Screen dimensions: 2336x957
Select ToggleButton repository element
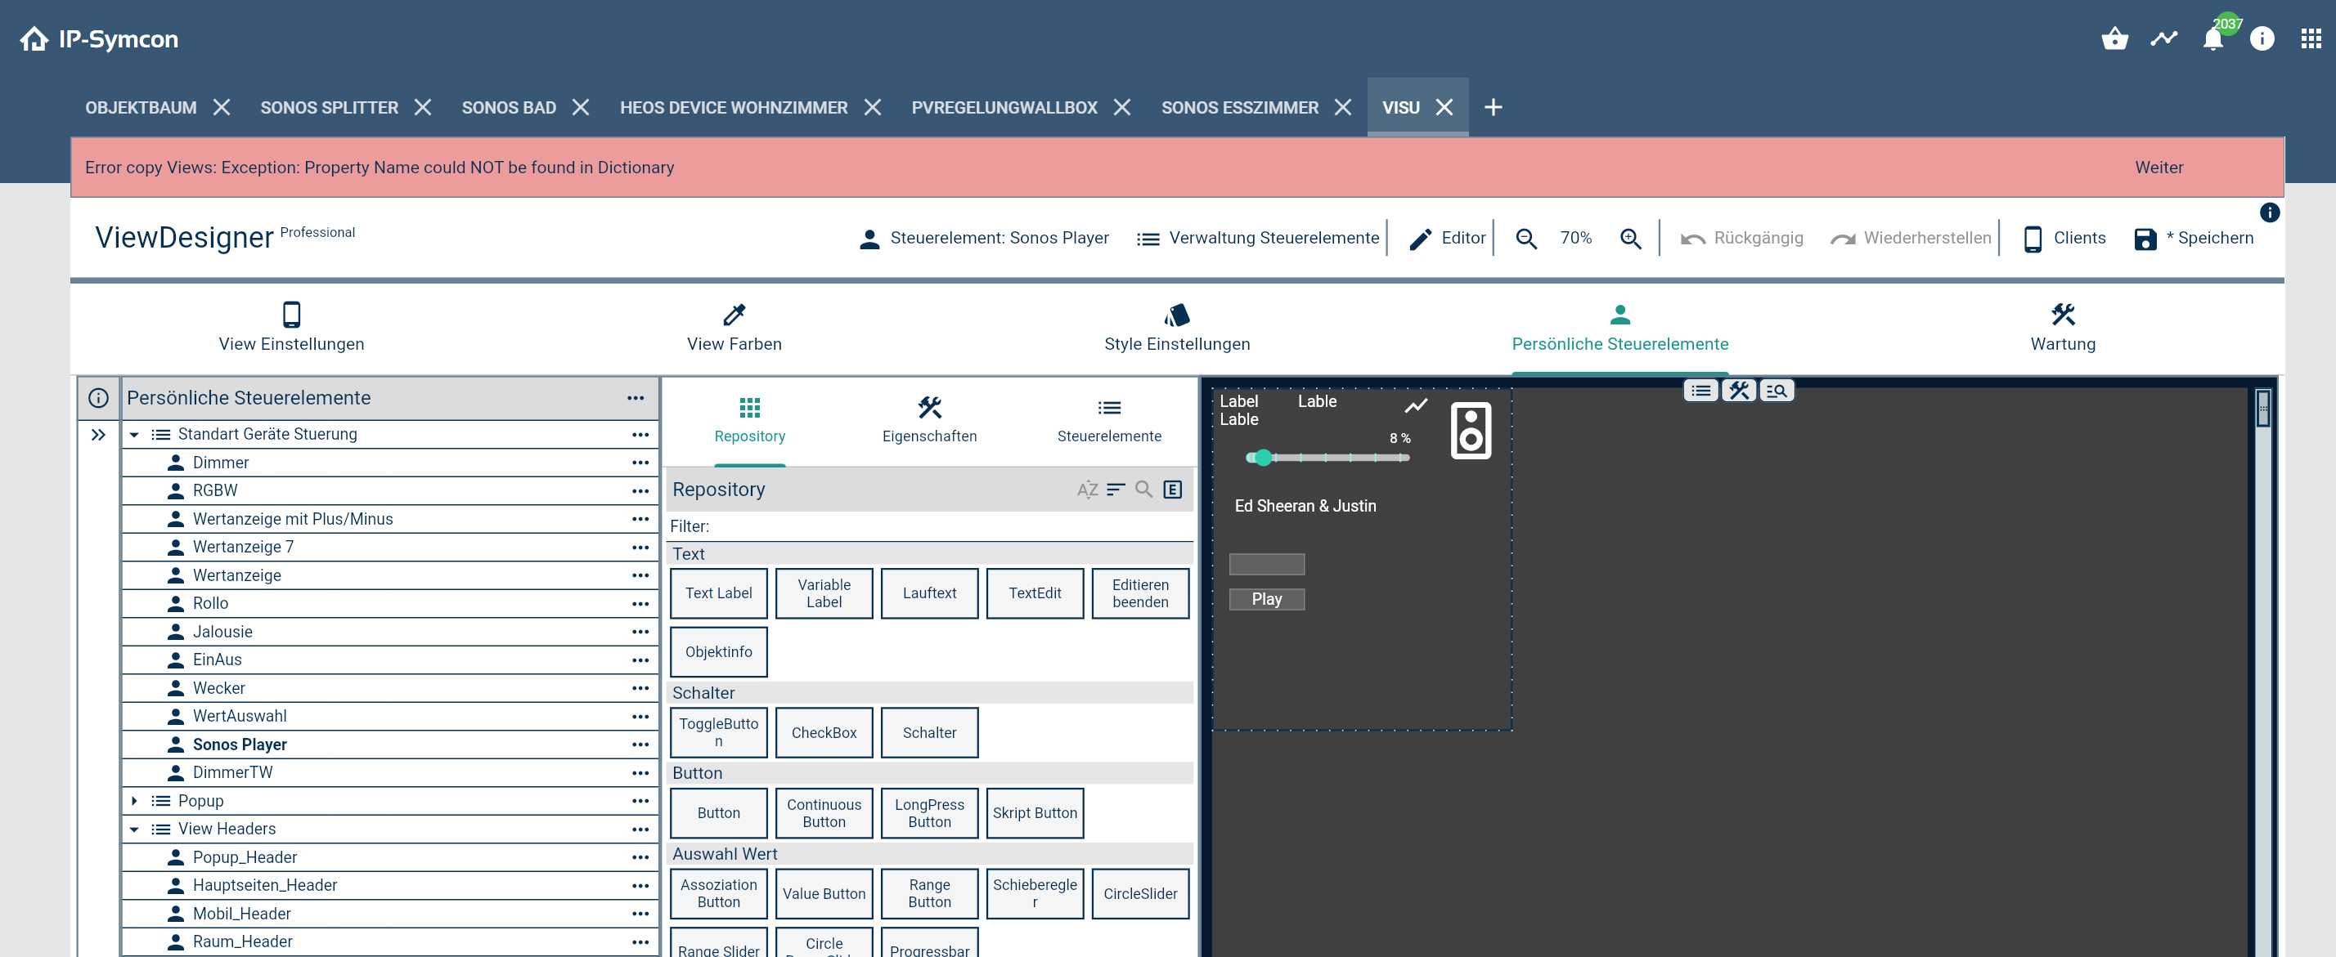pos(718,733)
